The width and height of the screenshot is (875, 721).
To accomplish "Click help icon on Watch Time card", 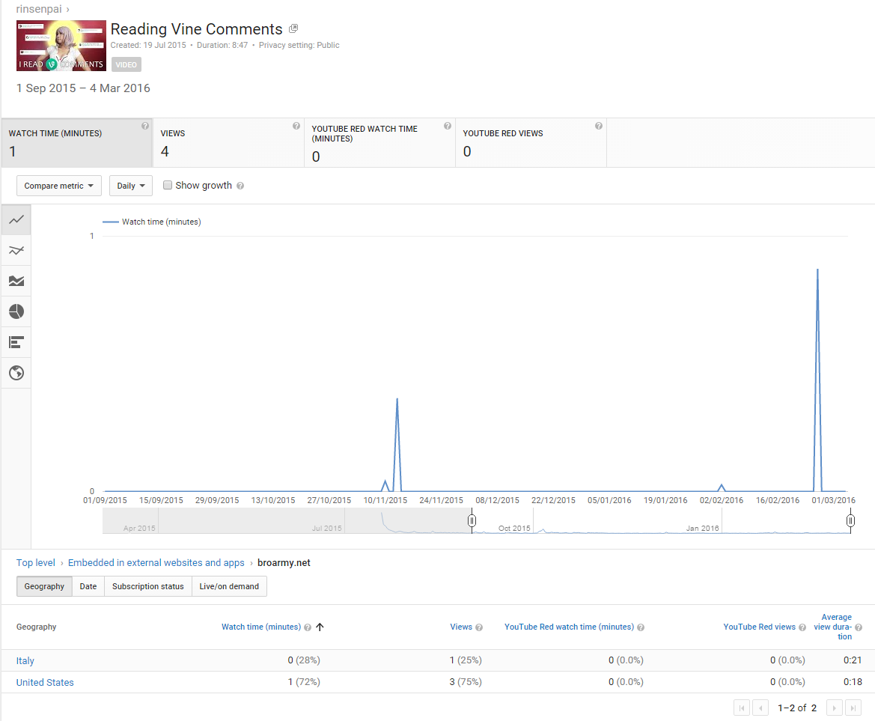I will [x=145, y=127].
